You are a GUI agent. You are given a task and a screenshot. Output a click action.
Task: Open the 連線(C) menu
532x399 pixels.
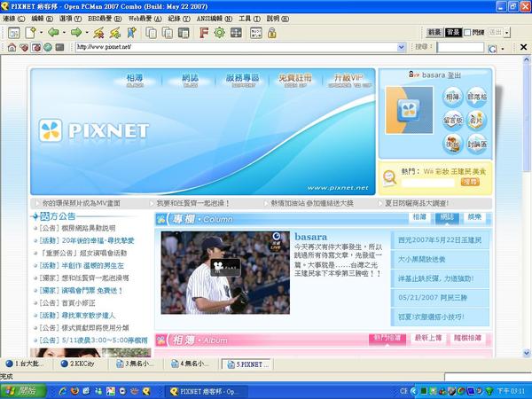pos(14,19)
